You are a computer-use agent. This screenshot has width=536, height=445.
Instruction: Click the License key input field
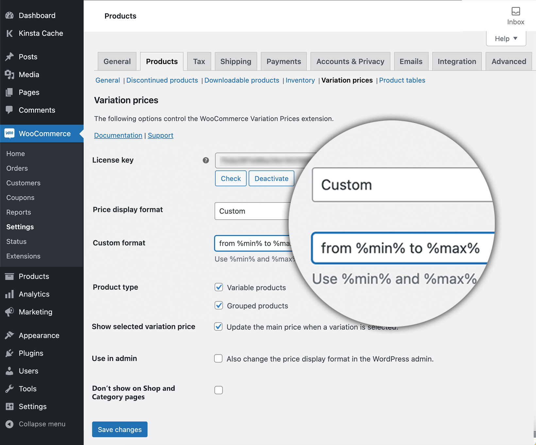[265, 160]
